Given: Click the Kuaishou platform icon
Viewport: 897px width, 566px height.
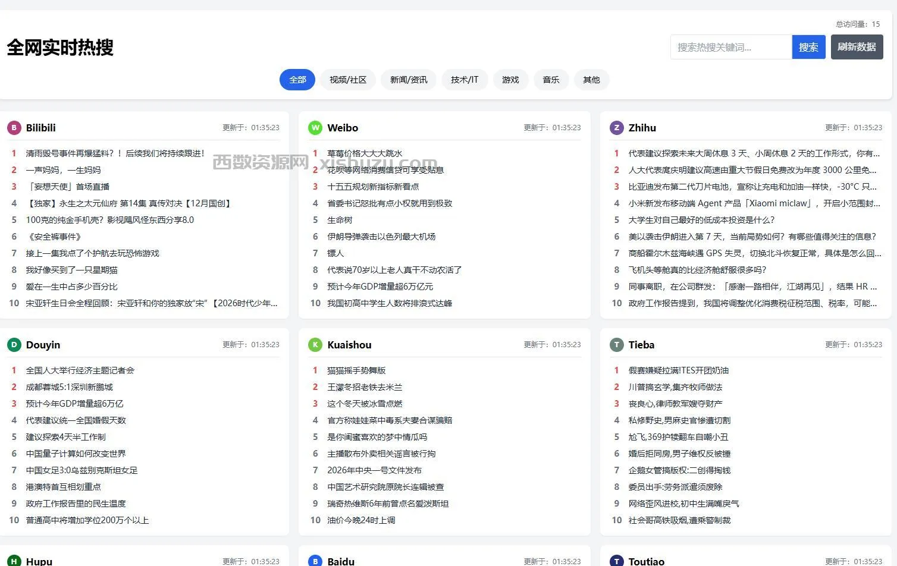Looking at the screenshot, I should pos(315,344).
